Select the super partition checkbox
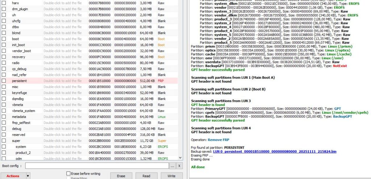This screenshot has height=179, width=371. coord(4,141)
